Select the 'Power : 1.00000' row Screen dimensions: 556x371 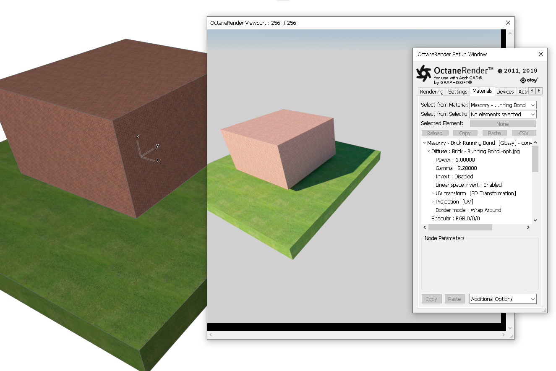(x=455, y=160)
